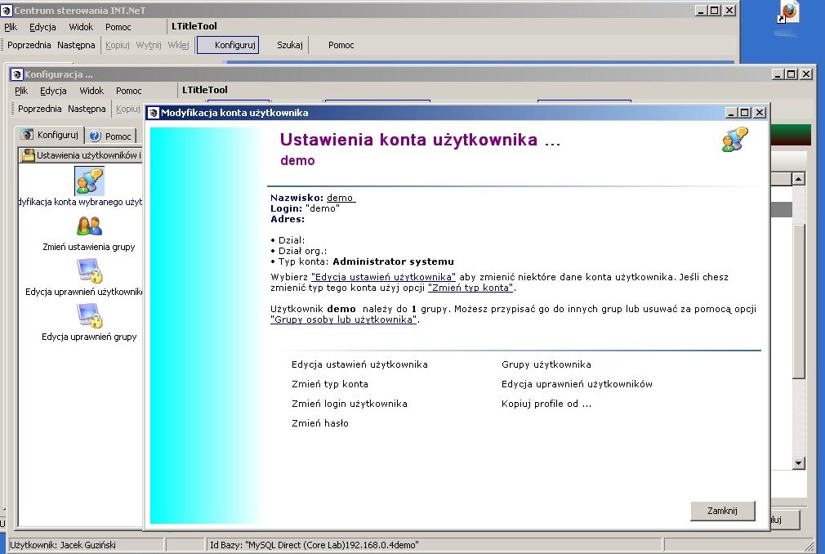Screen dimensions: 825x554
Task: Open Widok menu in Konfiguracja window
Action: pos(91,91)
